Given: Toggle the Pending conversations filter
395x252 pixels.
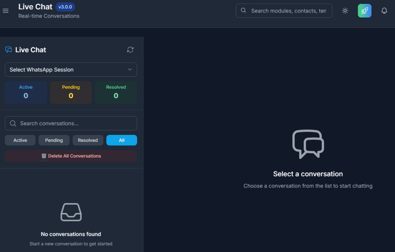Looking at the screenshot, I should (x=54, y=140).
